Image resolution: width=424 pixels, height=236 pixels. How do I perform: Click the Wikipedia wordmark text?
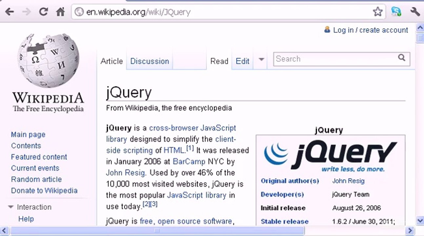48,98
